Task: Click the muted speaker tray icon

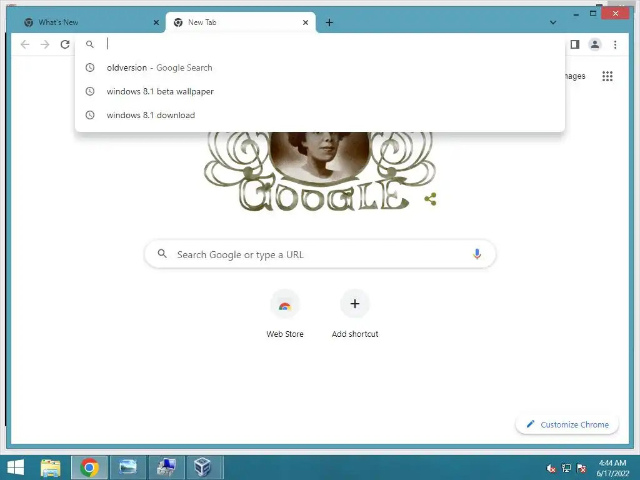Action: point(551,468)
